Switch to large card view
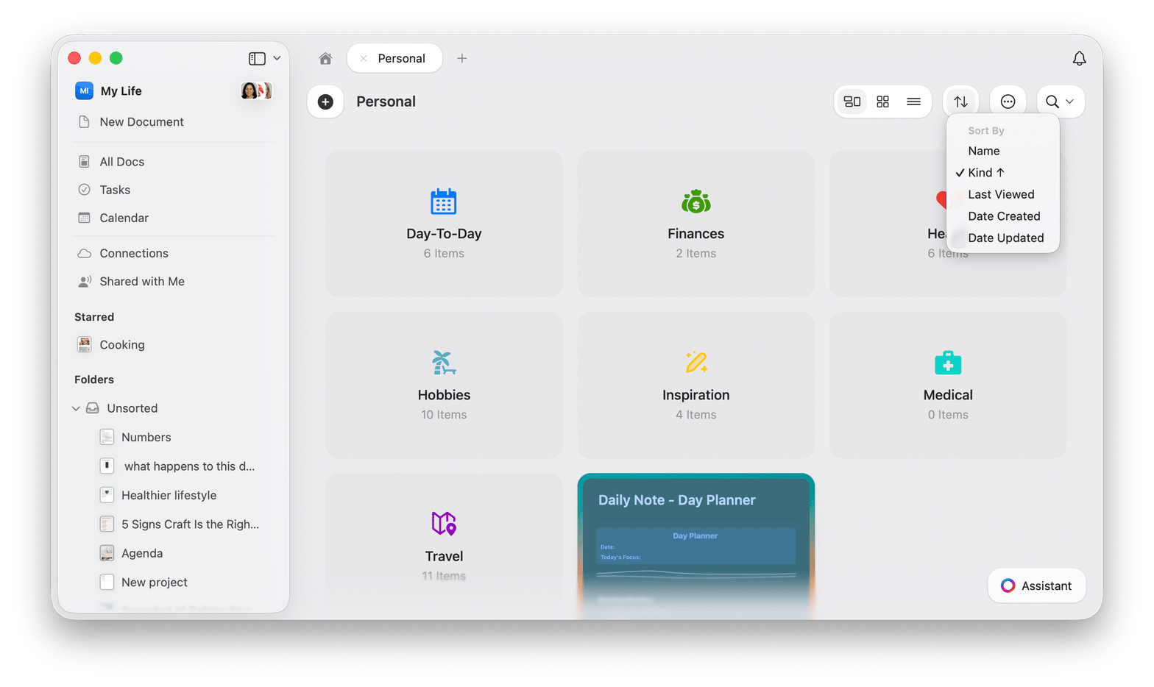 (x=852, y=102)
